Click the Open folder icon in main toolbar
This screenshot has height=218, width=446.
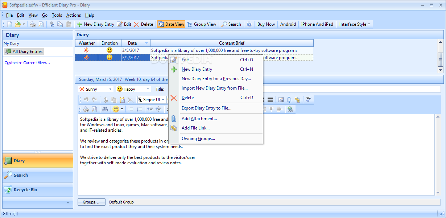[17, 24]
